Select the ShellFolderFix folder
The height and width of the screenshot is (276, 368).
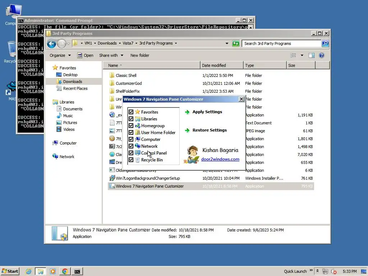tap(128, 91)
